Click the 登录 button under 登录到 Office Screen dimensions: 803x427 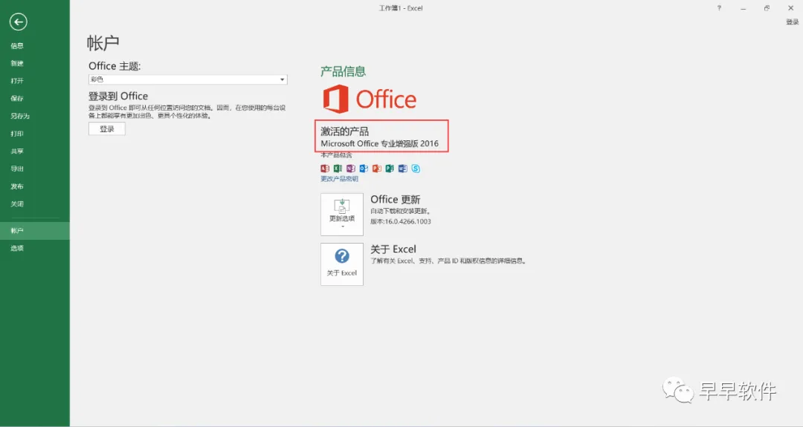click(x=106, y=129)
